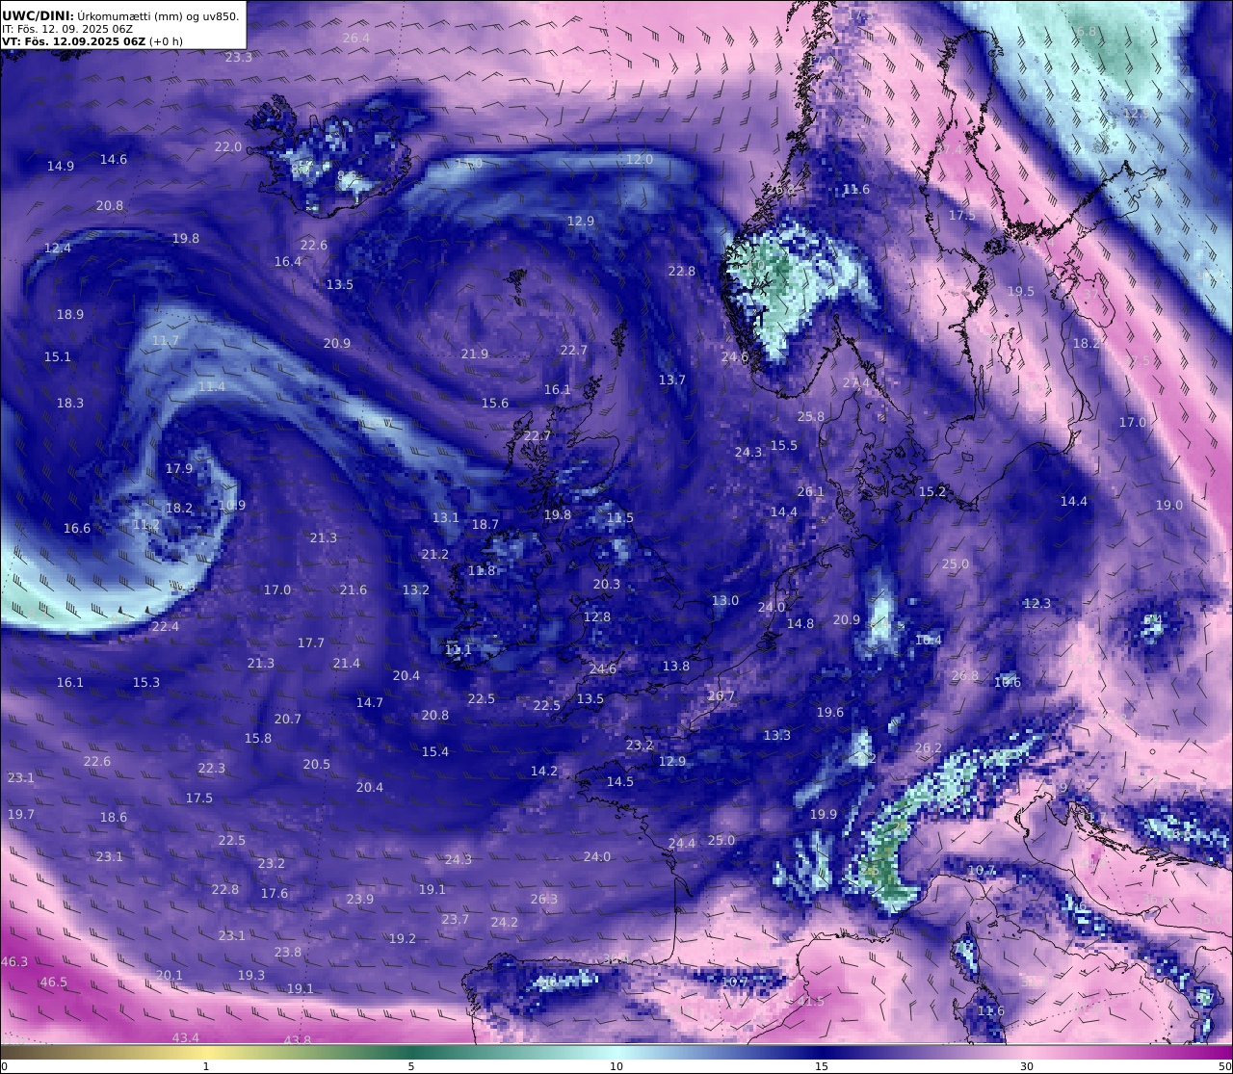Click the 14.2 value label
1233x1074 pixels.
point(544,771)
